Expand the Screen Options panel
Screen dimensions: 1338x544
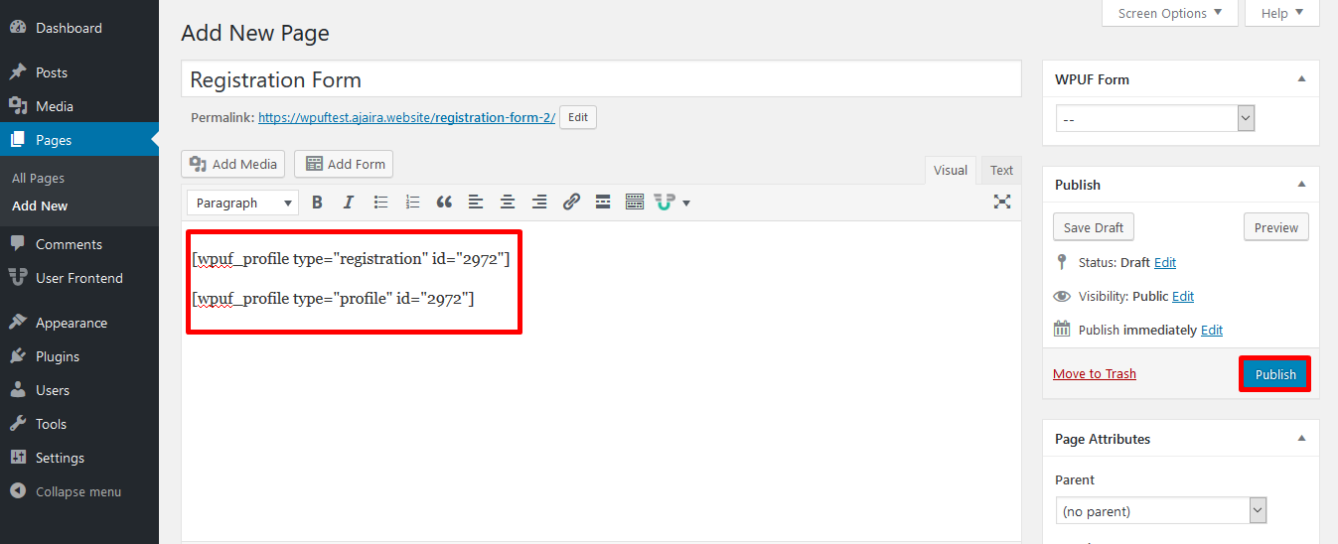click(x=1170, y=13)
